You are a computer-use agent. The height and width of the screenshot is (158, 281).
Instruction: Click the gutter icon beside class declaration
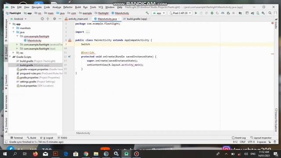pos(70,40)
